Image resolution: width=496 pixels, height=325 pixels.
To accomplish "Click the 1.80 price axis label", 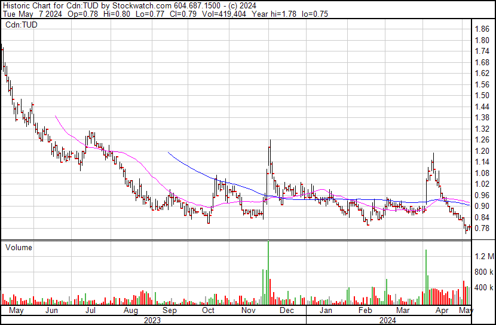I will coord(482,40).
